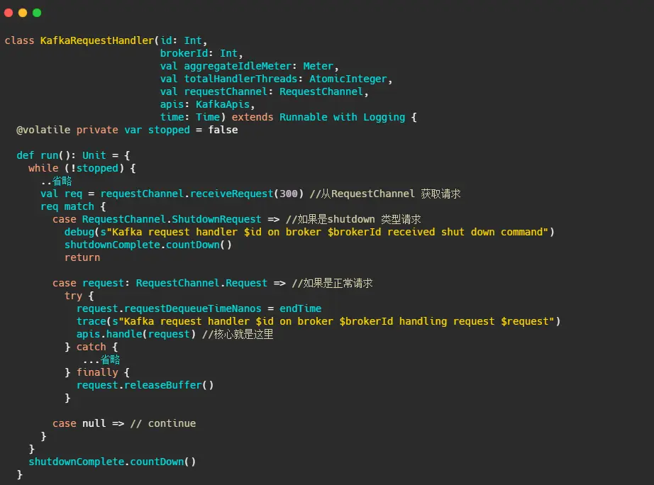Click comment '//如果是shutdown 类型请求'

coord(353,219)
